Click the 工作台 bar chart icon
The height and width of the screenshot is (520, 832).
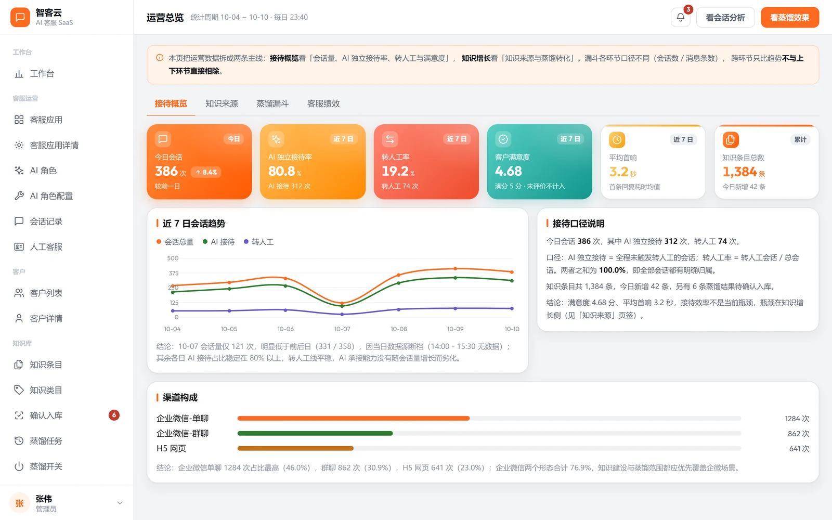(x=19, y=74)
